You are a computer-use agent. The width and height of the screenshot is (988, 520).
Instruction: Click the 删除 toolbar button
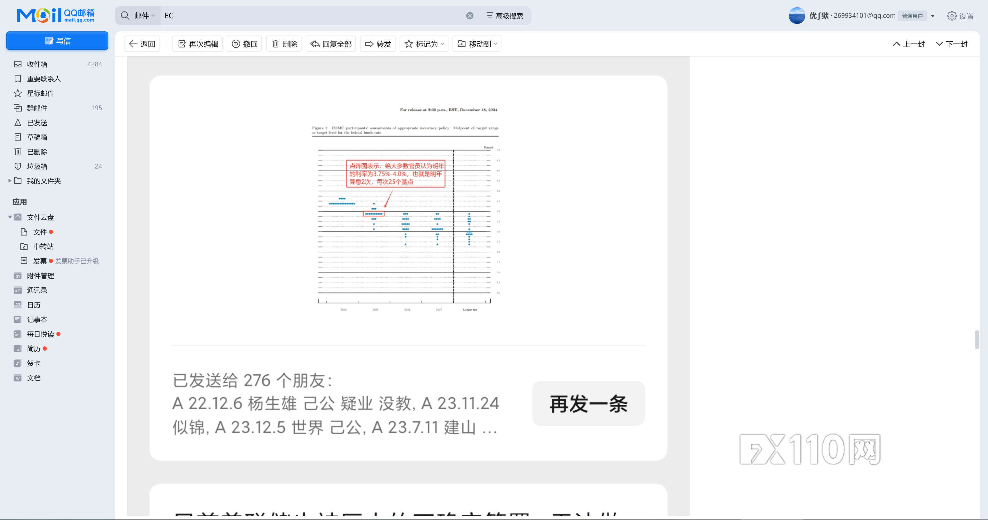284,44
